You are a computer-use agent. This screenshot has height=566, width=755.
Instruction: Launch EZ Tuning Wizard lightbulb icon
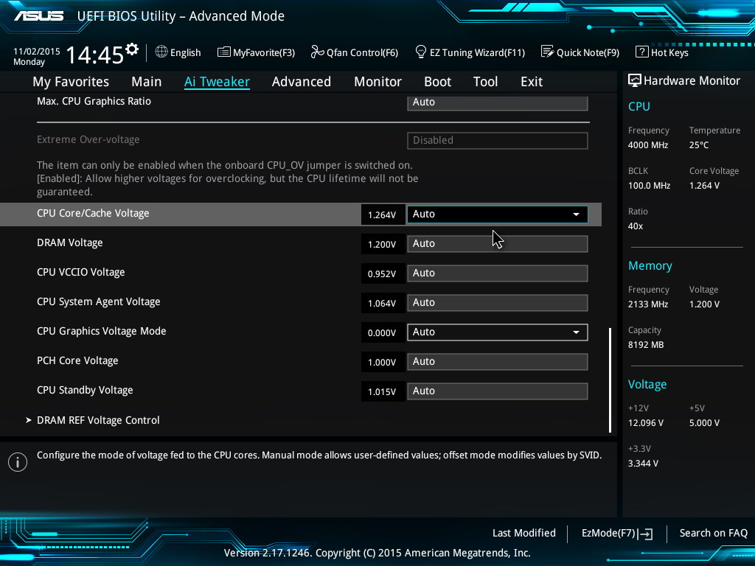pyautogui.click(x=421, y=52)
